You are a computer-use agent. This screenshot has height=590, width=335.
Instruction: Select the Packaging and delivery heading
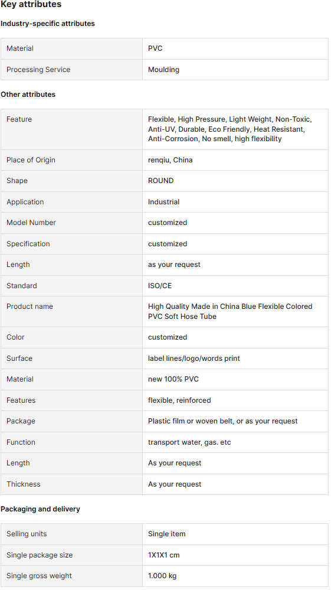tap(40, 509)
